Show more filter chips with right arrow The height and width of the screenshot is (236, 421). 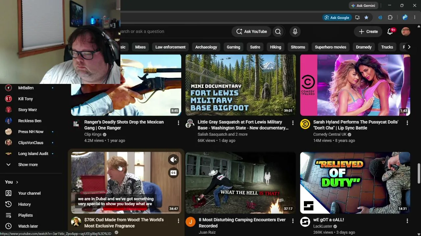point(409,47)
